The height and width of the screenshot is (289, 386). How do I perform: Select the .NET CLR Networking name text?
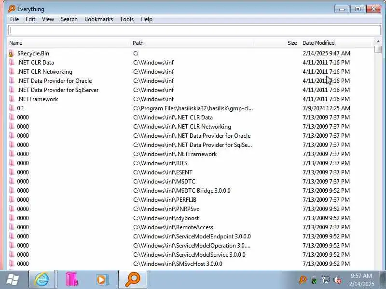tap(45, 71)
